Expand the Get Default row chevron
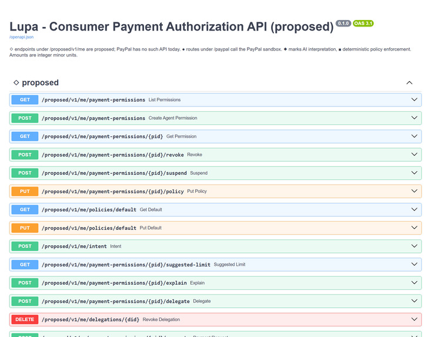Screen dimensions: 431x337 pyautogui.click(x=414, y=209)
